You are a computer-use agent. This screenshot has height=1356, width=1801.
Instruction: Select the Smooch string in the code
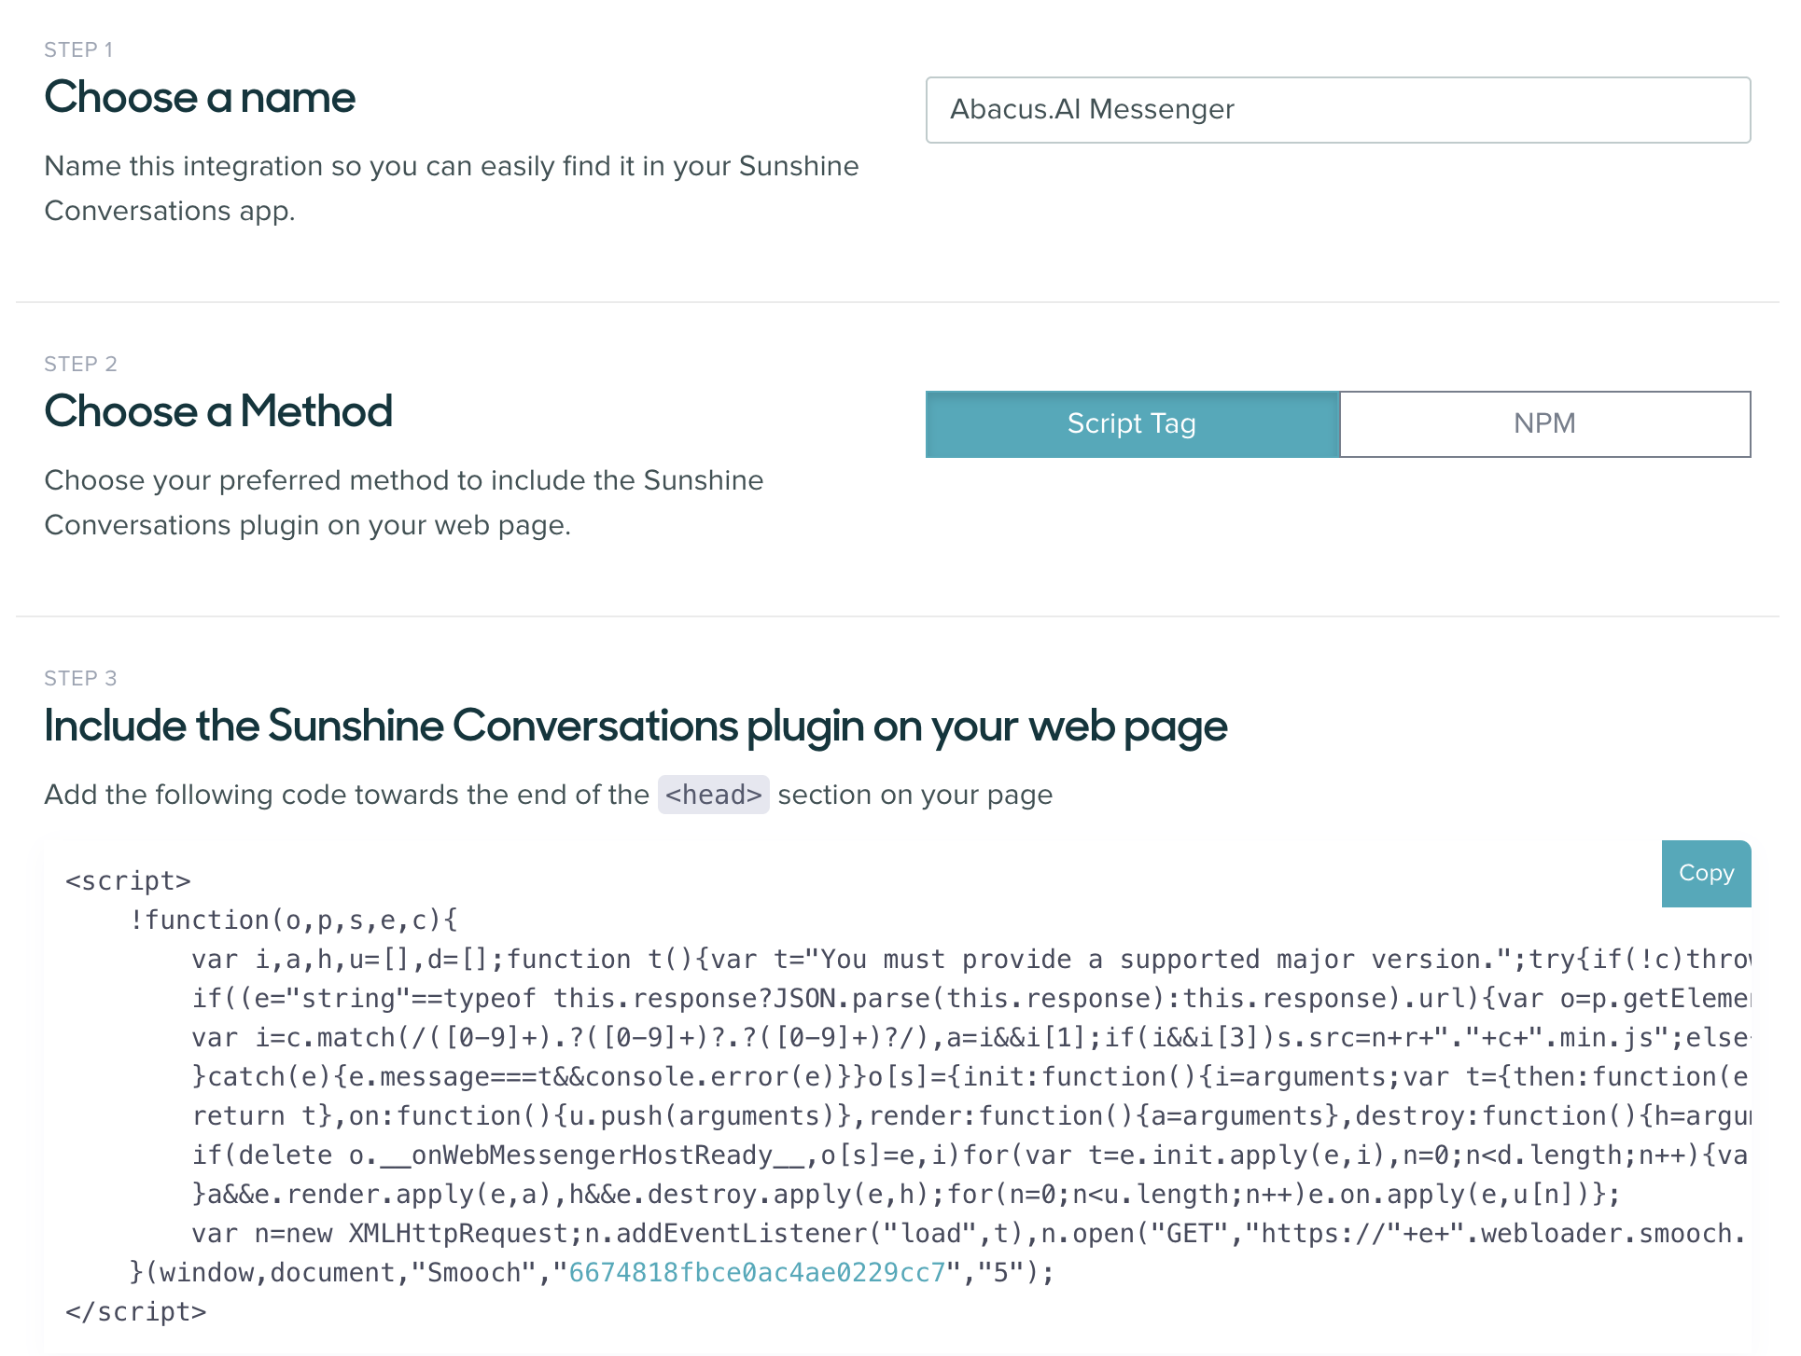476,1271
